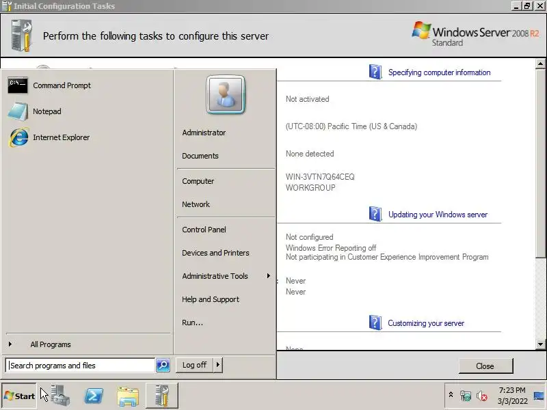Click scrollbar down arrow in configuration window
The image size is (547, 410).
(540, 344)
